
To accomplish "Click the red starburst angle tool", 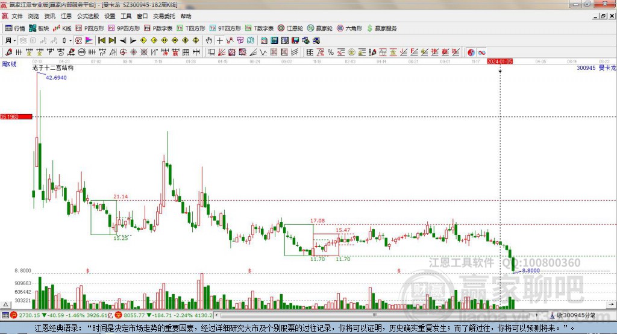I will [133, 52].
